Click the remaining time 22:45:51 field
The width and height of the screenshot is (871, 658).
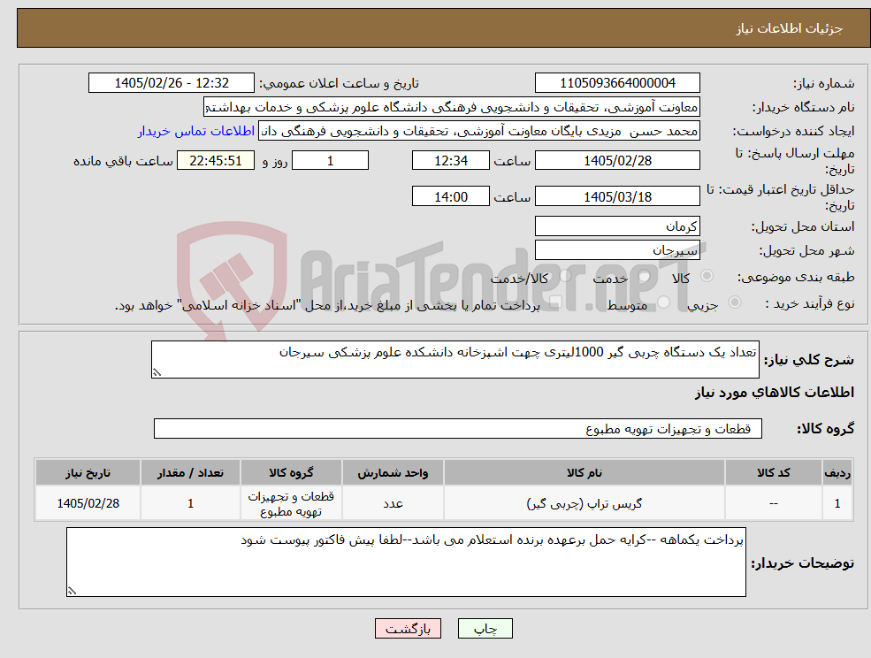click(216, 161)
